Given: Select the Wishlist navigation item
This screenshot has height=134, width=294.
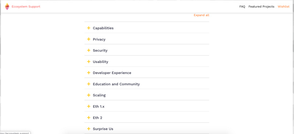Looking at the screenshot, I should pos(283,7).
